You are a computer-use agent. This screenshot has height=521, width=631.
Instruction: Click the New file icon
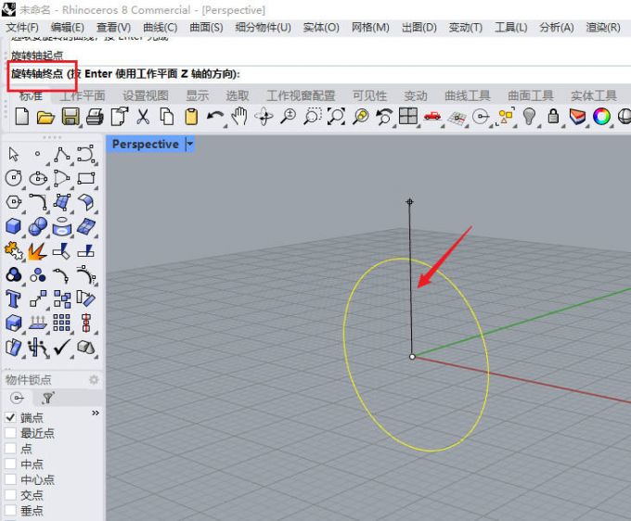pos(21,117)
